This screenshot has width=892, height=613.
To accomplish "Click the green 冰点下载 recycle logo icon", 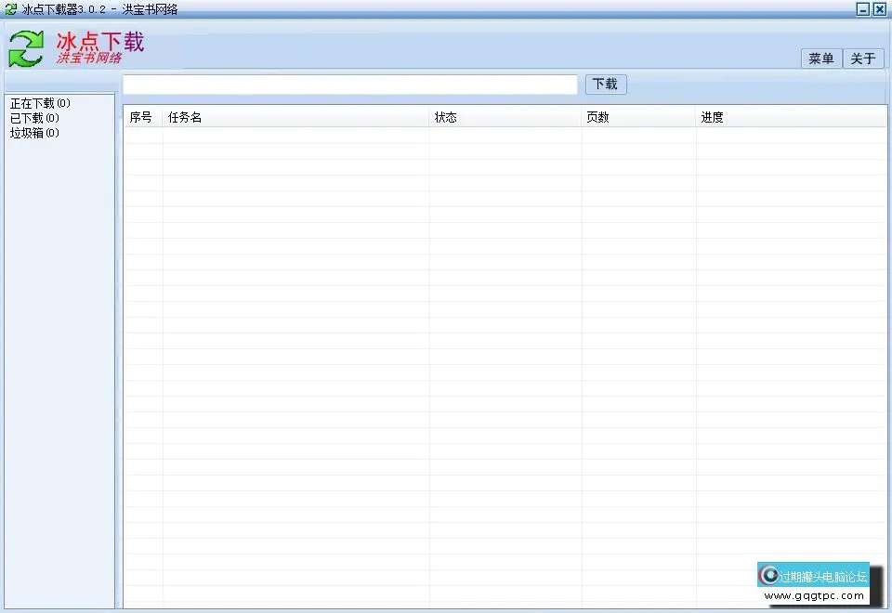I will pos(26,46).
